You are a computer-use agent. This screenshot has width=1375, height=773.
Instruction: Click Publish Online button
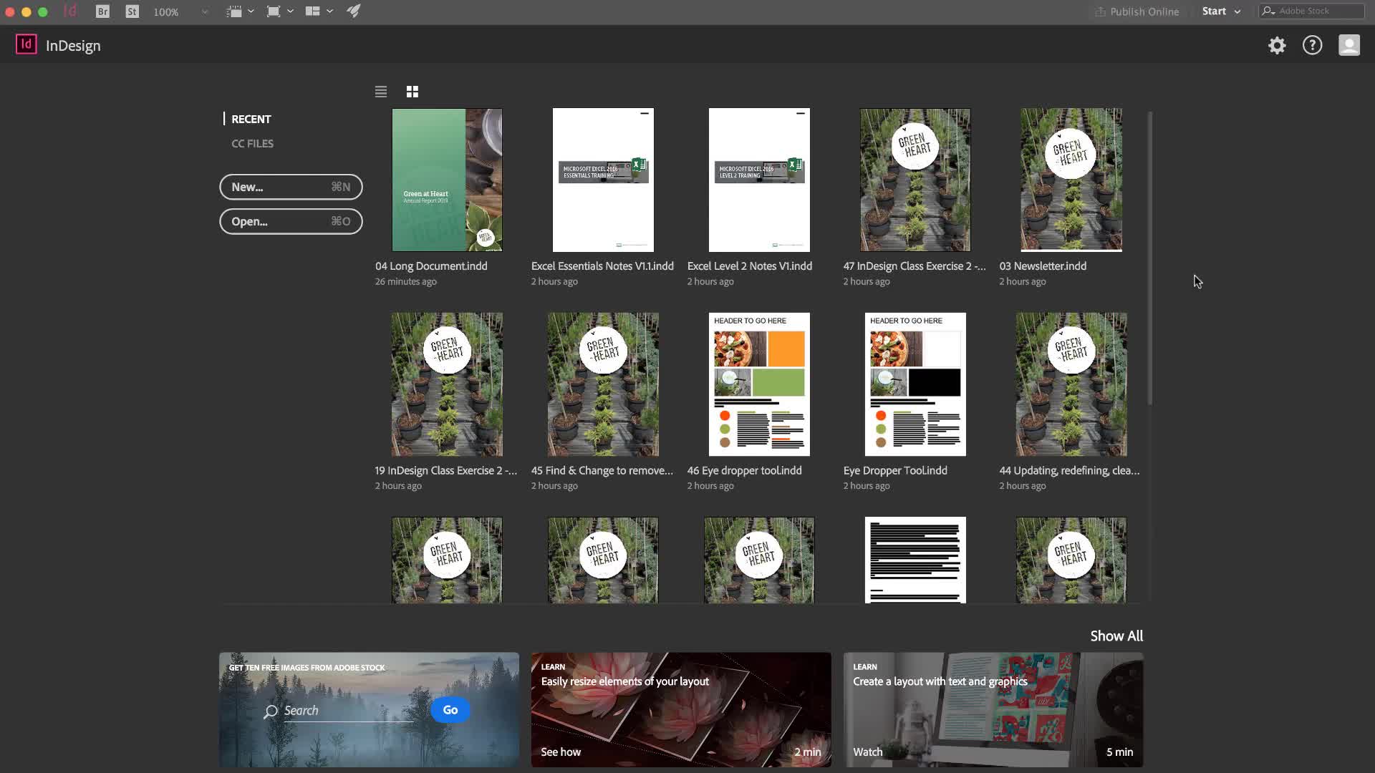pyautogui.click(x=1137, y=11)
